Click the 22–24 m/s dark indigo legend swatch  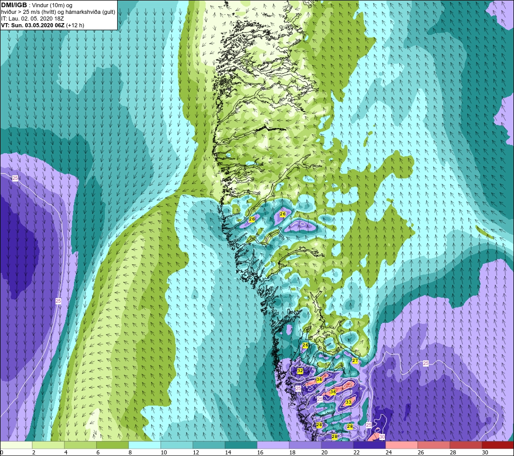point(370,445)
